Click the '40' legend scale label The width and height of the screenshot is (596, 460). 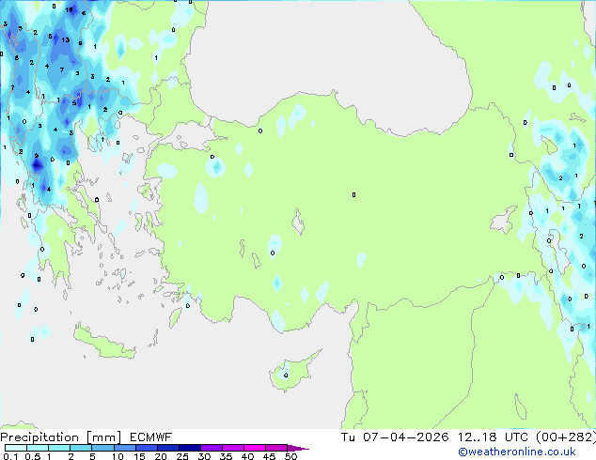click(x=247, y=456)
